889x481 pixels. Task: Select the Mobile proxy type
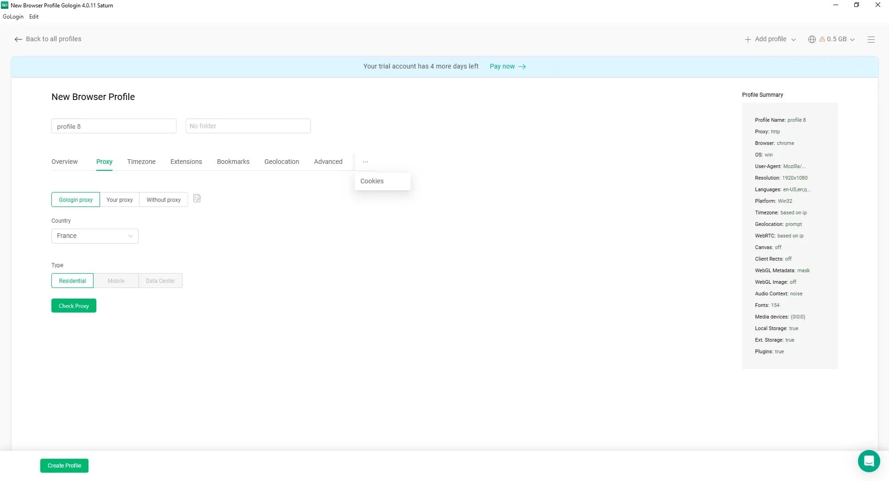coord(116,281)
